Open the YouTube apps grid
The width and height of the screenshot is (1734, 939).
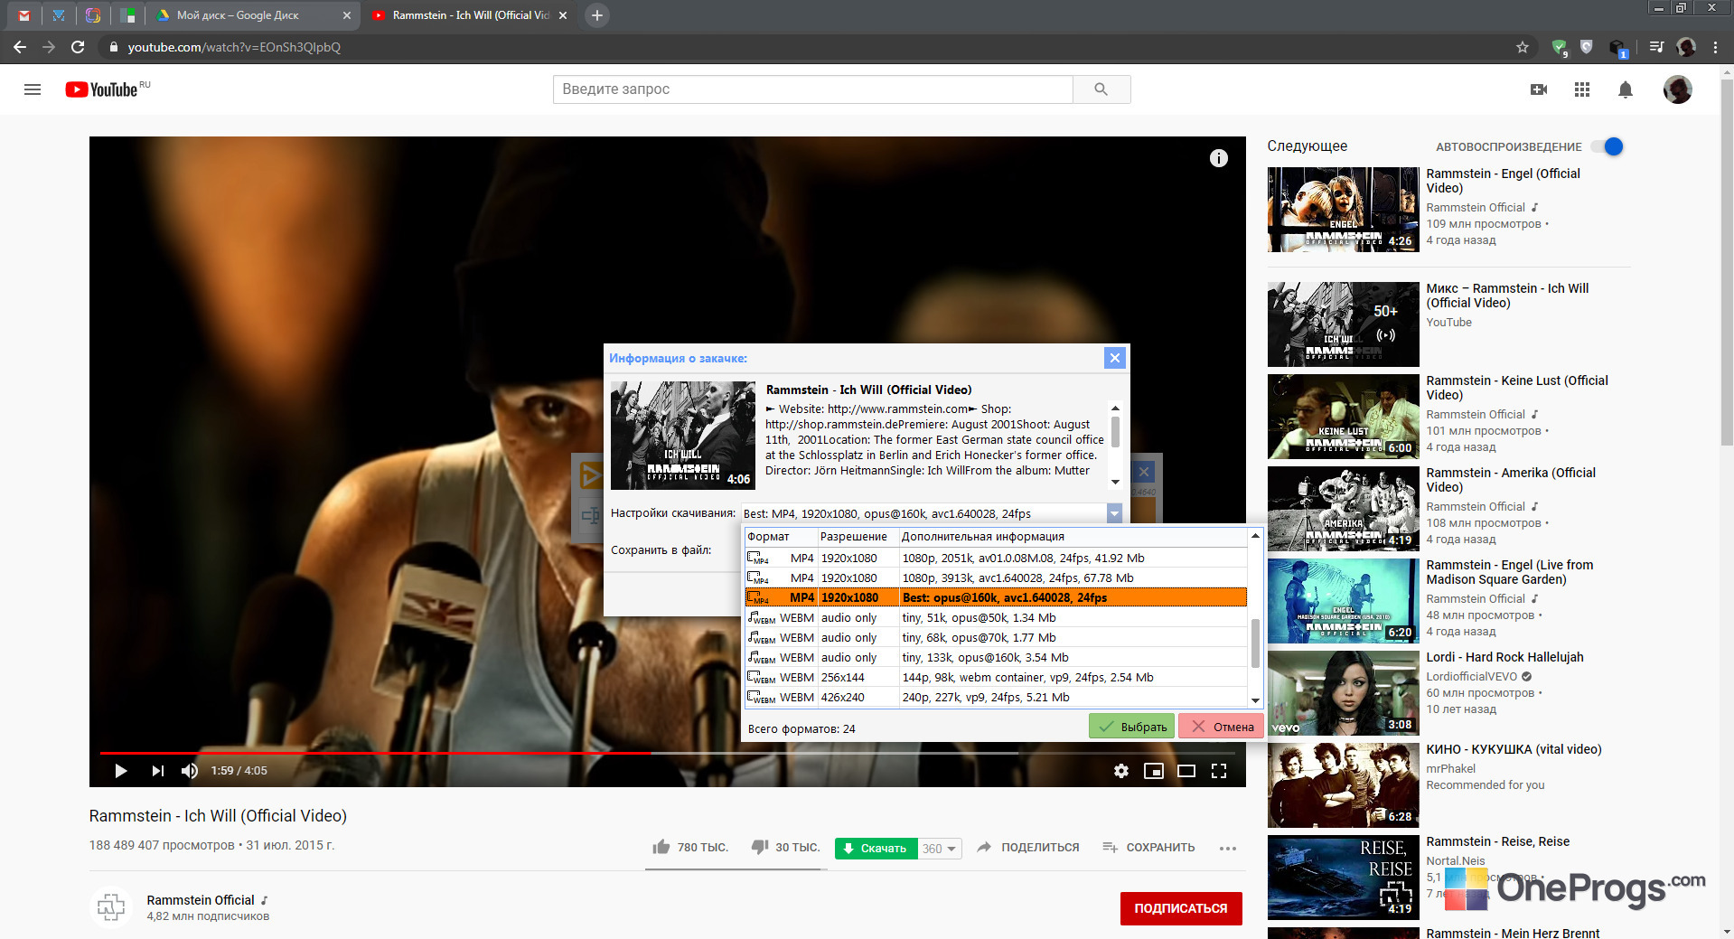click(1581, 89)
